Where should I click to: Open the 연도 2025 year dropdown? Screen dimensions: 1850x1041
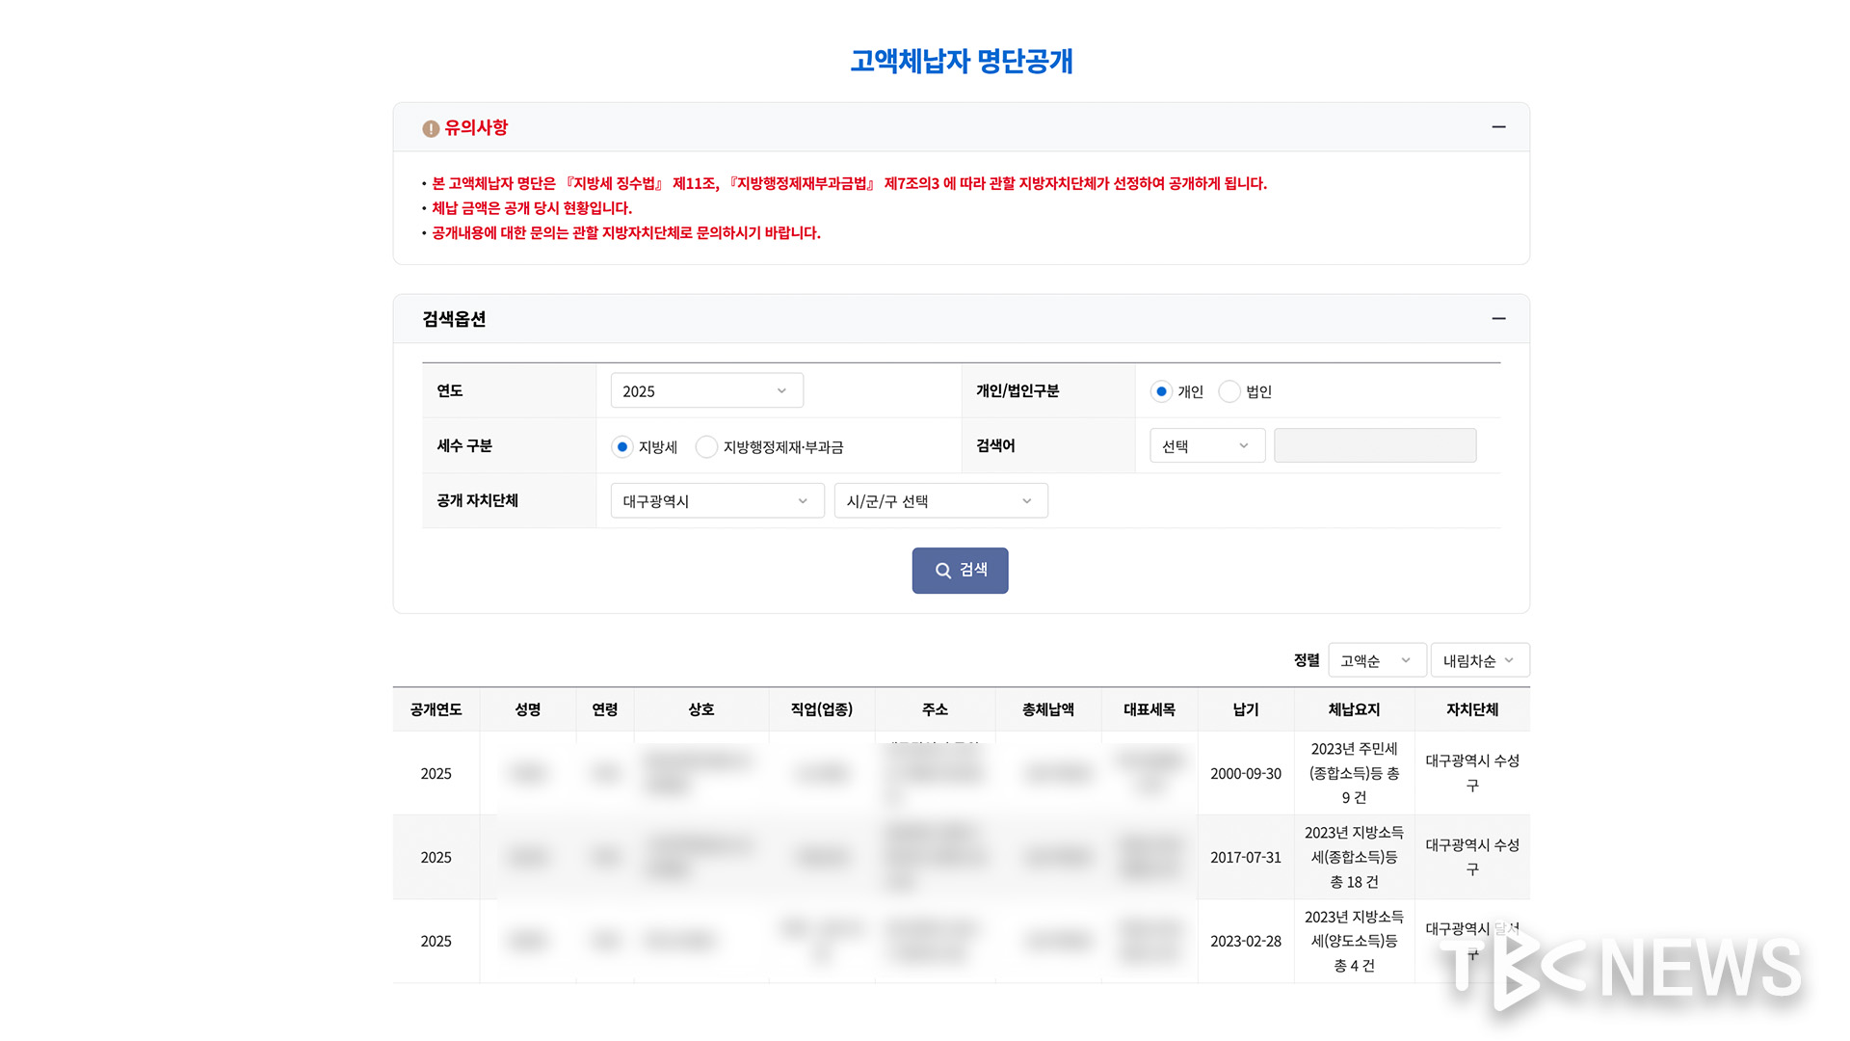point(706,390)
